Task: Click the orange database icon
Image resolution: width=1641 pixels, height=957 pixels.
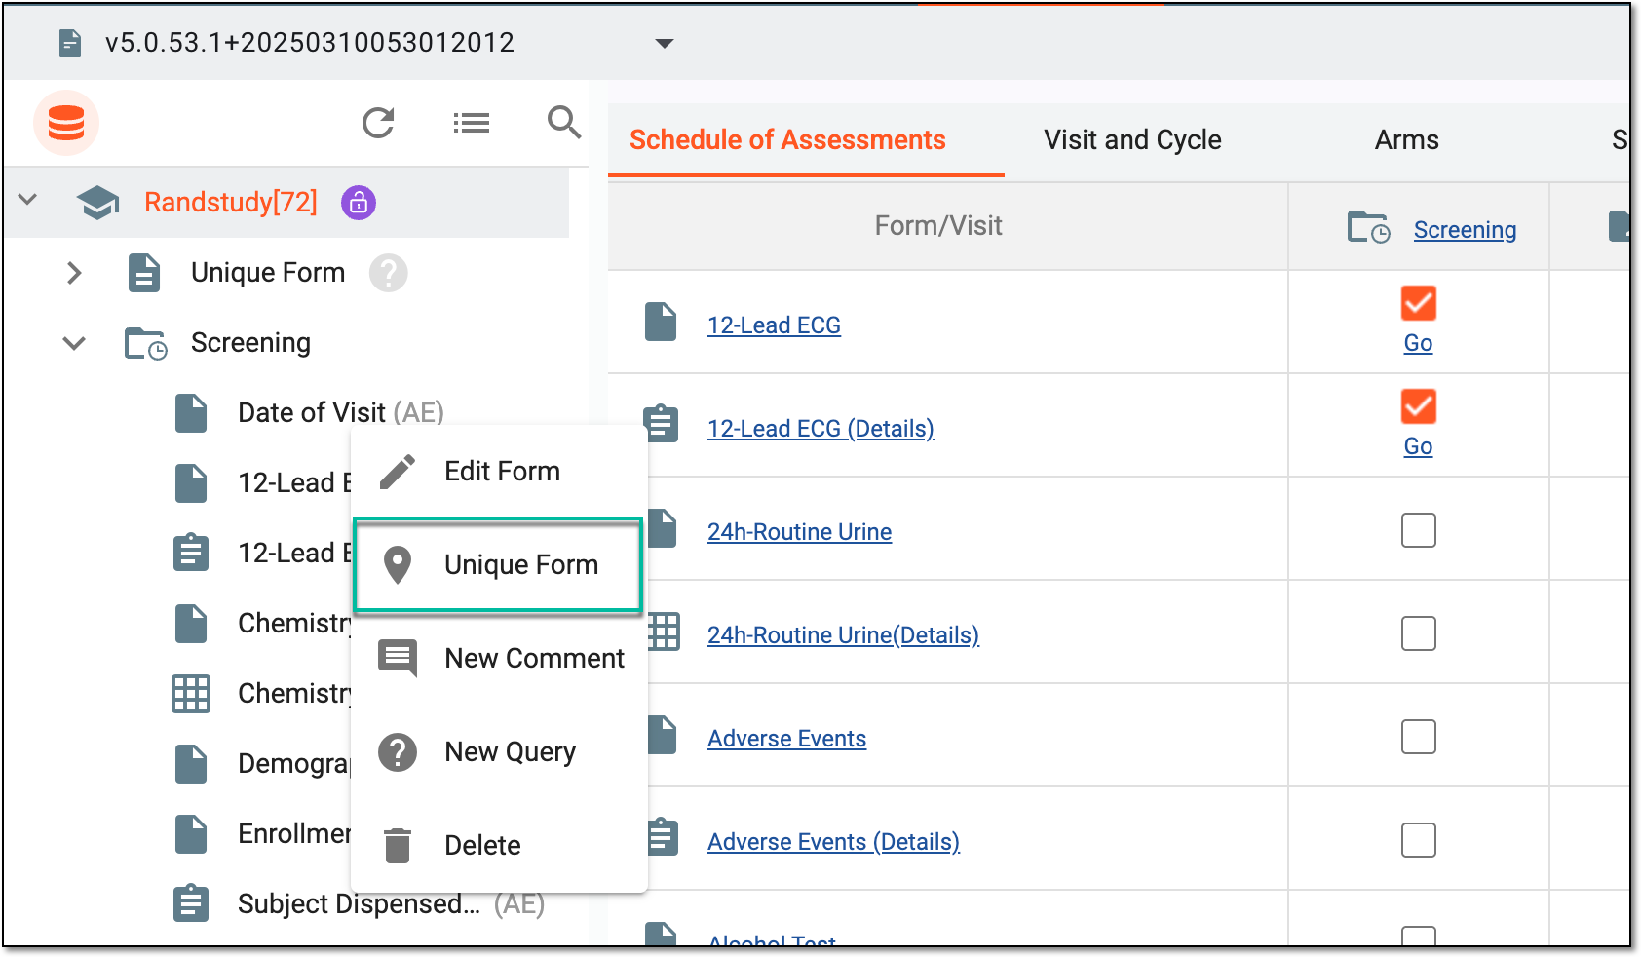Action: click(66, 123)
